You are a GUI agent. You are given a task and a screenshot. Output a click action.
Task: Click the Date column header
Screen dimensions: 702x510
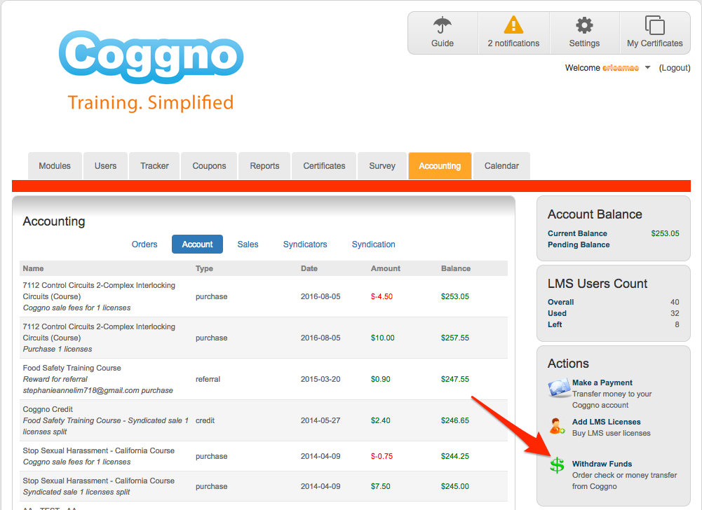click(309, 268)
